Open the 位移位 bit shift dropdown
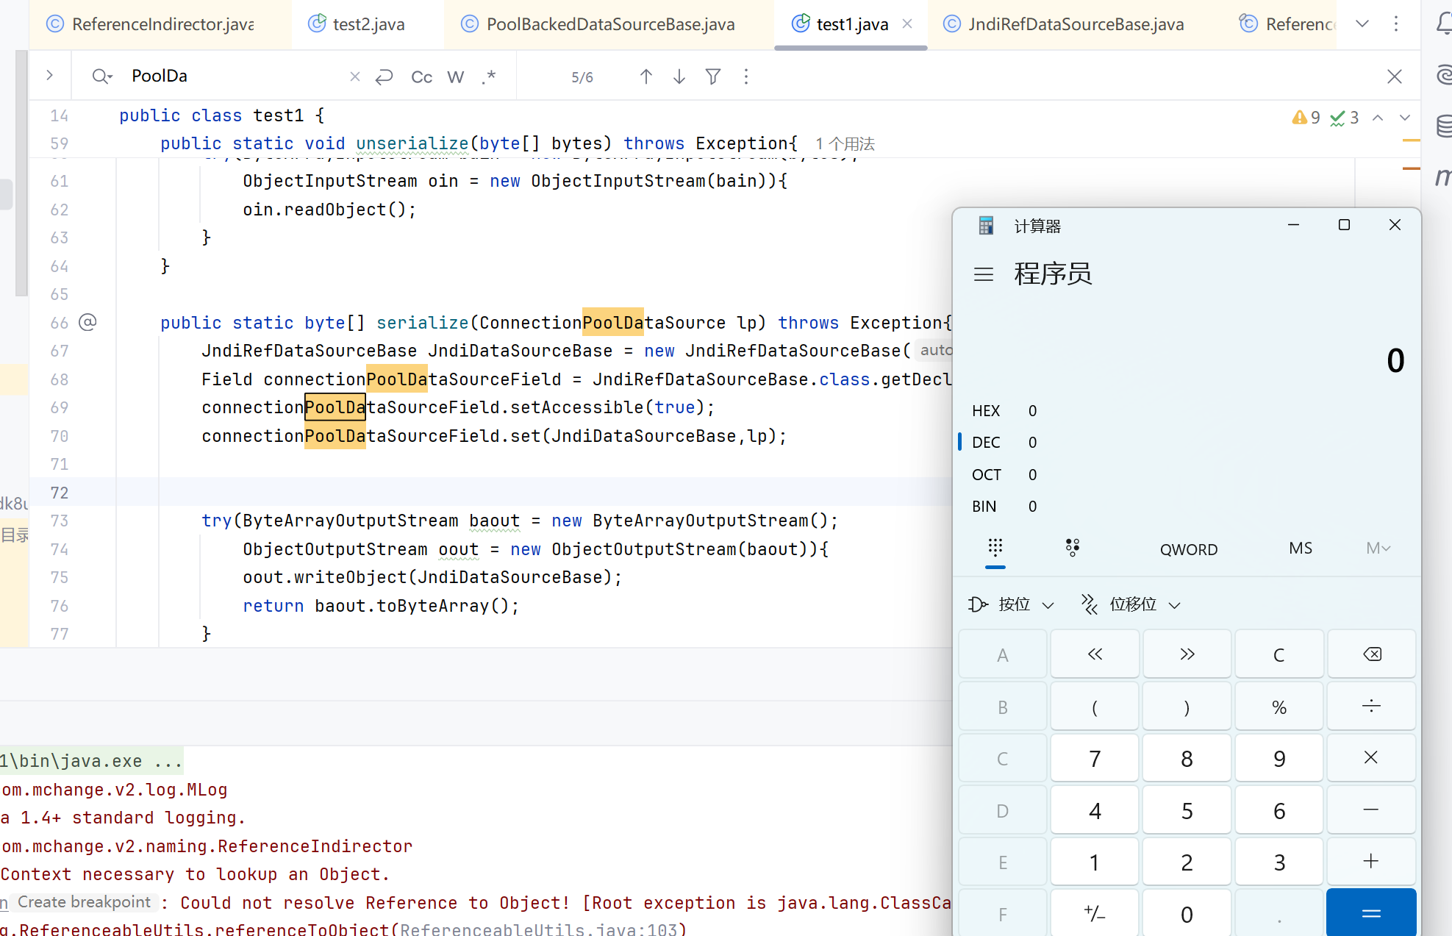Screen dimensions: 1452x936 pos(1131,604)
